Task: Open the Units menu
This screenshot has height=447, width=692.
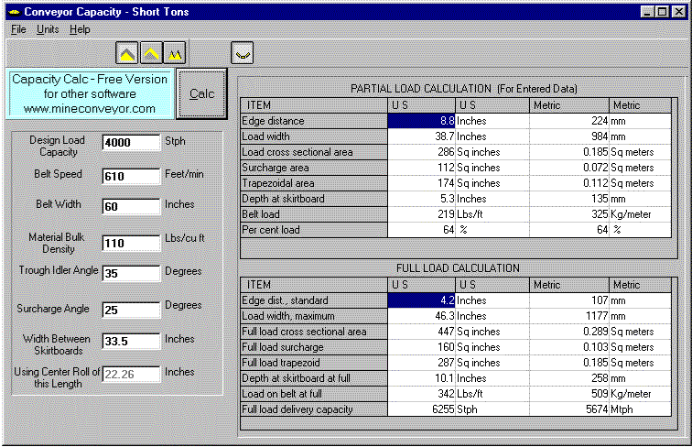Action: 48,29
